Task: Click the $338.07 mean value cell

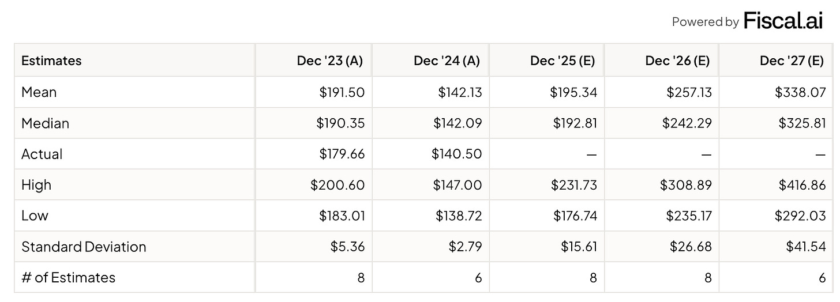Action: pyautogui.click(x=800, y=92)
